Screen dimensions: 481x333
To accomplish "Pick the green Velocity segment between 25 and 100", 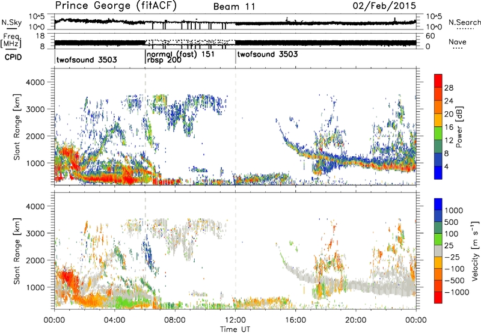I will click(438, 239).
